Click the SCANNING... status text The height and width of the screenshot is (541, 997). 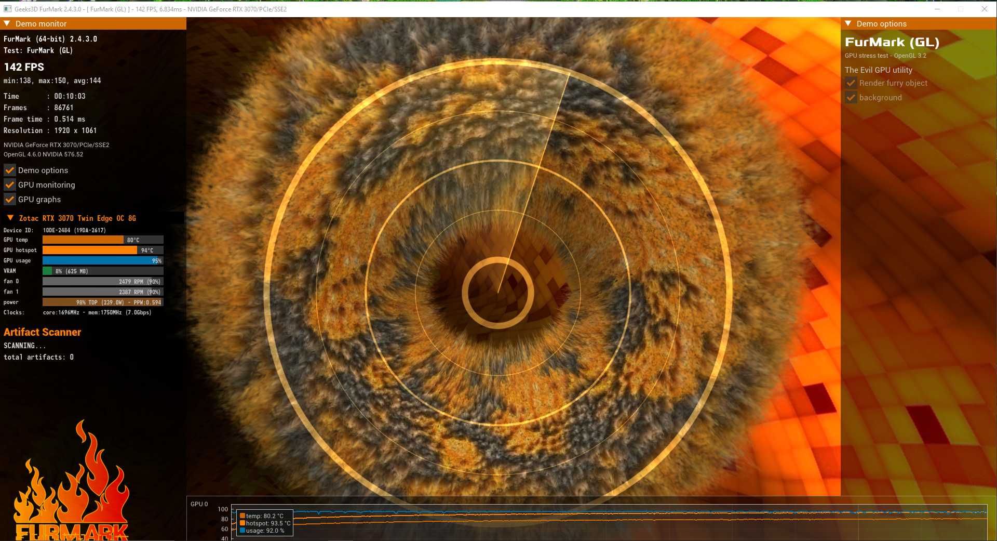[24, 346]
